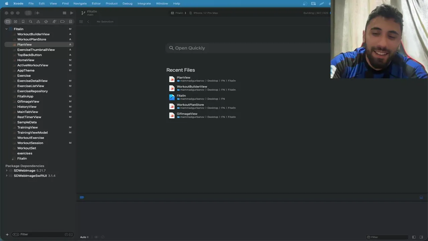
Task: Open the Source Control navigator icon
Action: (x=15, y=21)
